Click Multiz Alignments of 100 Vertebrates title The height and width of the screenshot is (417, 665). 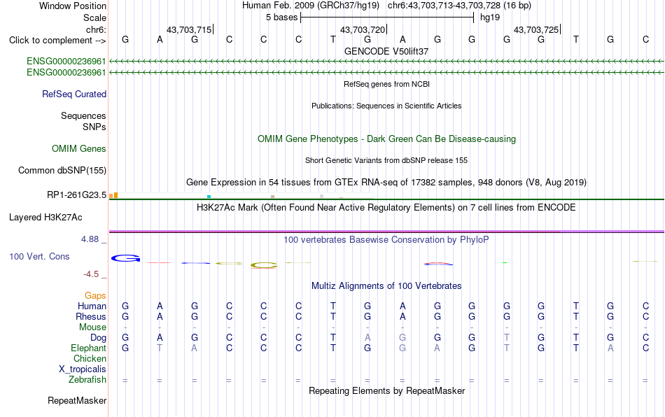tap(386, 286)
